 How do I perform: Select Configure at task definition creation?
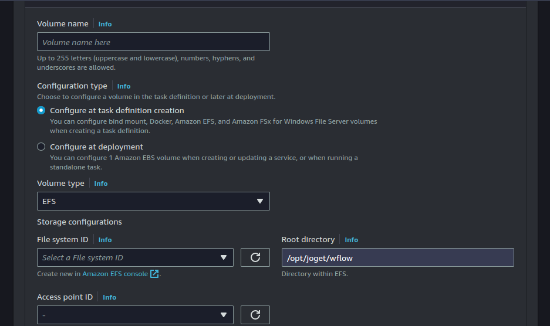[x=41, y=110]
